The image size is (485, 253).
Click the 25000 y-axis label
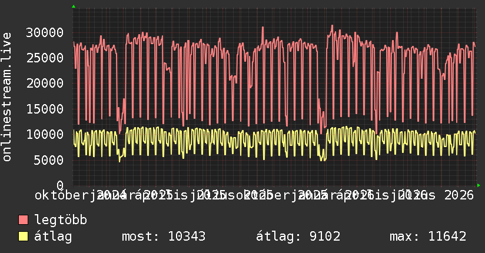(45, 58)
